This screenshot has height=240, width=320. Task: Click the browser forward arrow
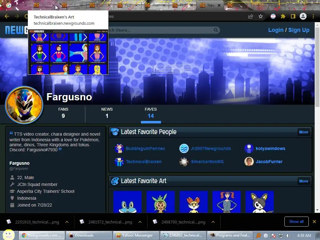click(17, 16)
